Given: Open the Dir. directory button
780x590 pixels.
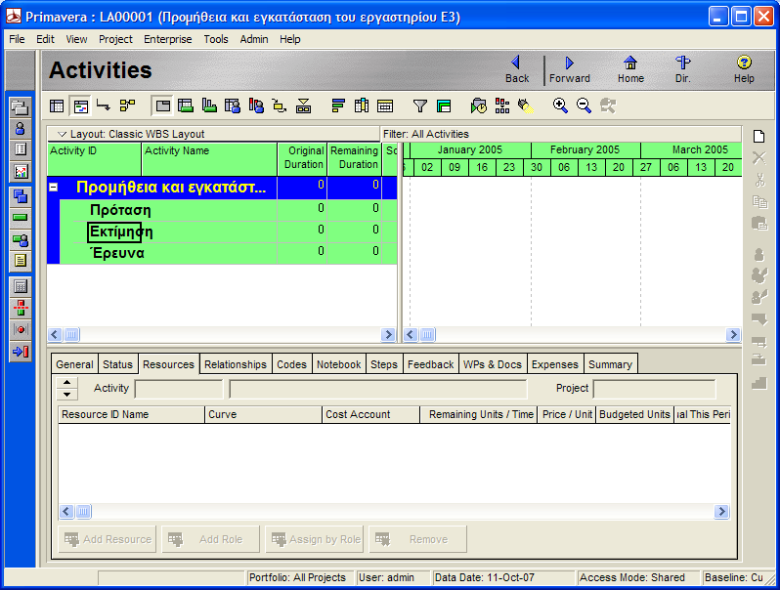Looking at the screenshot, I should click(682, 69).
